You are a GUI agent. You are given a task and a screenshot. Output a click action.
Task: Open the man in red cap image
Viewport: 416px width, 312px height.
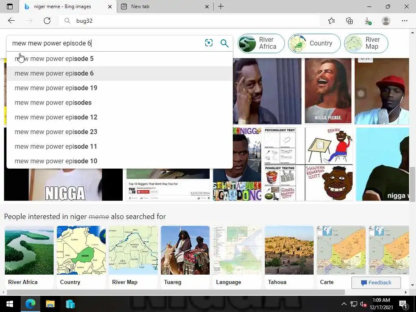[382, 91]
